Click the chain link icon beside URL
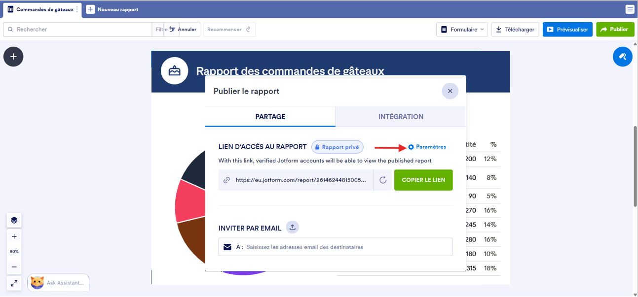Viewport: 638px width, 297px height. coord(227,180)
